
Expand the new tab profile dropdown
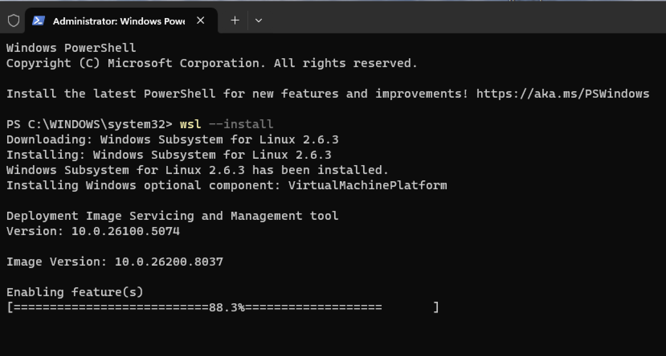click(x=259, y=20)
